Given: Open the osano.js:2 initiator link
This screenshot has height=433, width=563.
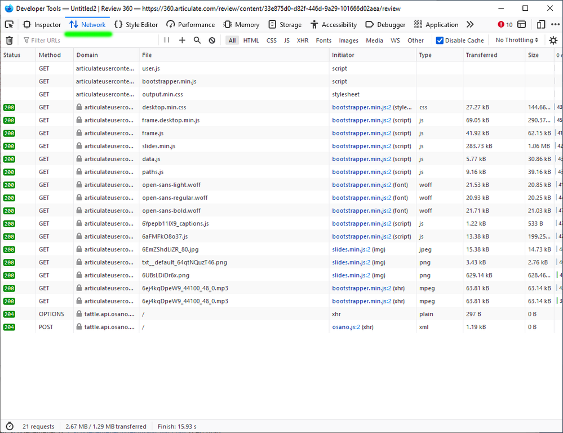Looking at the screenshot, I should click(346, 327).
